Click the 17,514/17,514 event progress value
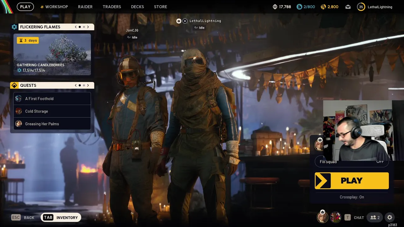Screen dimensions: 404x227 34,70
